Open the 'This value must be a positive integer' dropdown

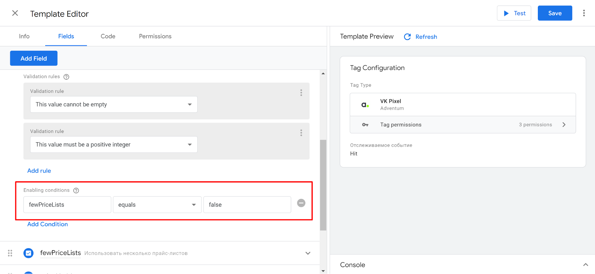[x=113, y=144]
